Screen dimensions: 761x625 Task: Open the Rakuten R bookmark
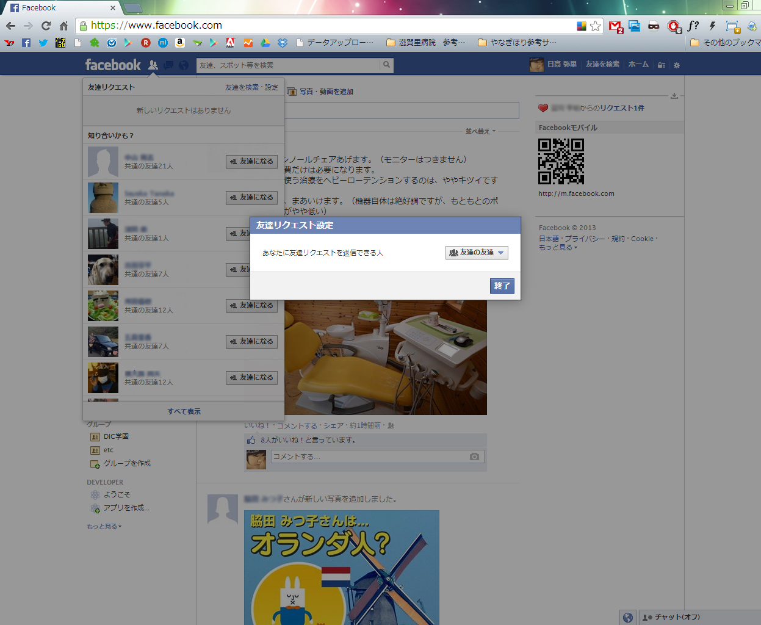pyautogui.click(x=145, y=43)
